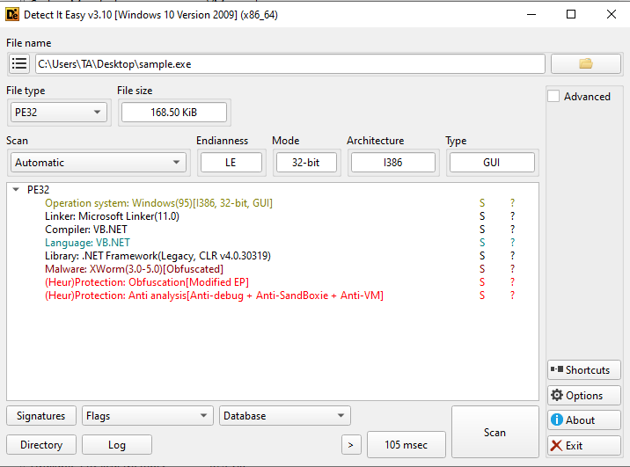
Task: Open the File type PE32 dropdown
Action: (59, 112)
